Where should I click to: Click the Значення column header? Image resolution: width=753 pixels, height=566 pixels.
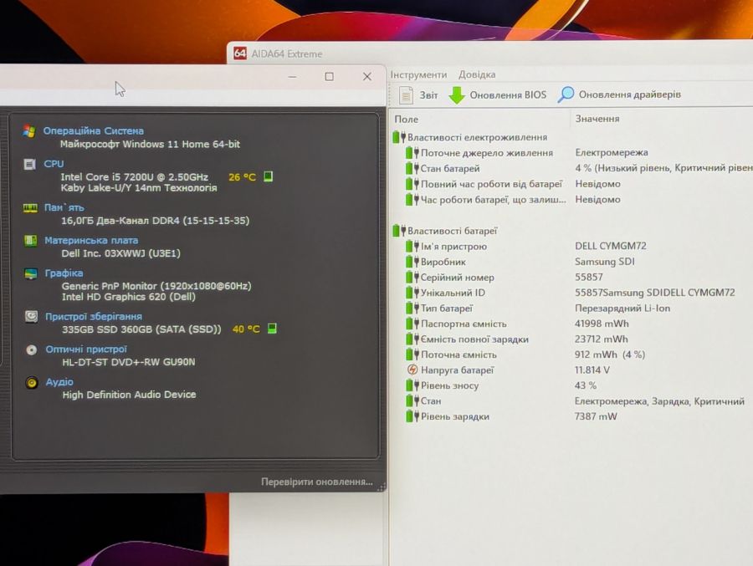click(597, 119)
